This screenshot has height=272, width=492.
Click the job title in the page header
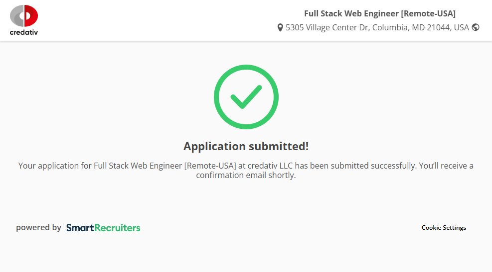click(x=379, y=13)
